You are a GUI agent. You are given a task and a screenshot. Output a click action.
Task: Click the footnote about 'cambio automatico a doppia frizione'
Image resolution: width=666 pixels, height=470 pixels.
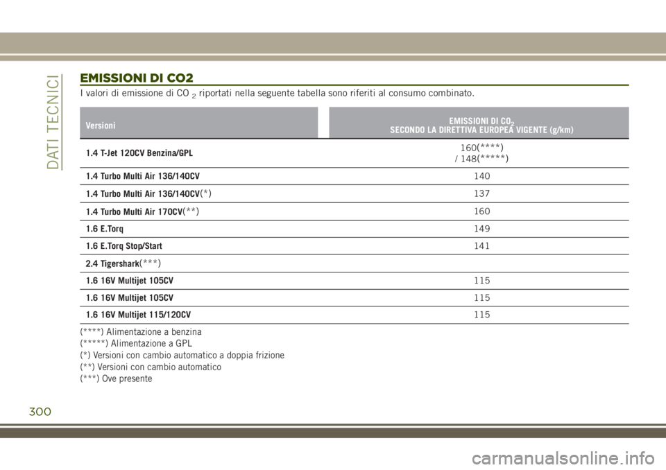coord(182,356)
